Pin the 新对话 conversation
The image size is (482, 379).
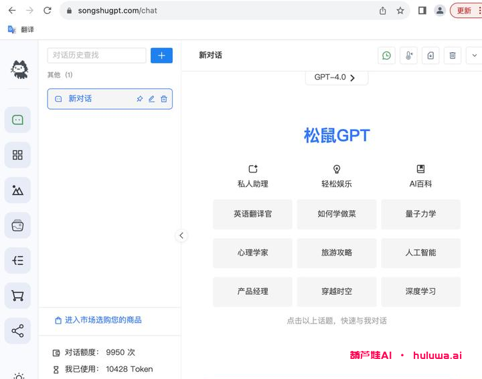pos(139,99)
